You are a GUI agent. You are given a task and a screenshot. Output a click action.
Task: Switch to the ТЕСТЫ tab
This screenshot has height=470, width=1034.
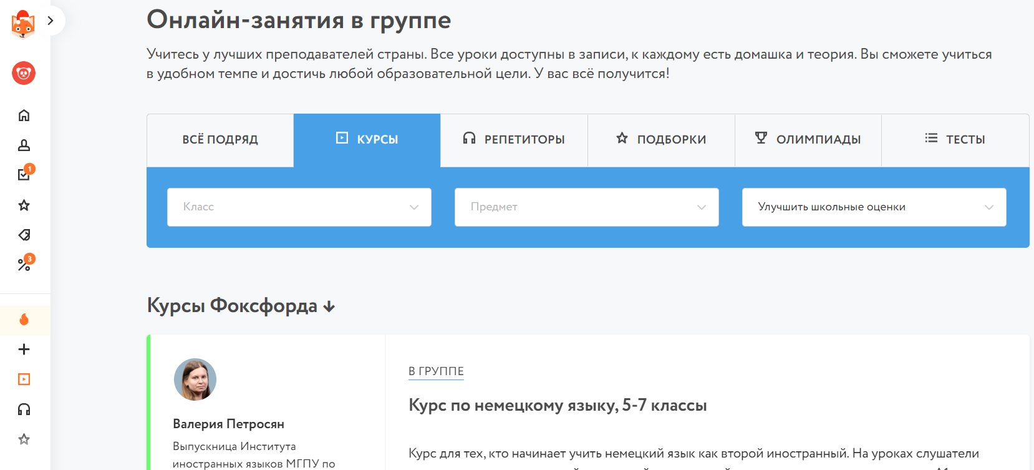(x=955, y=140)
